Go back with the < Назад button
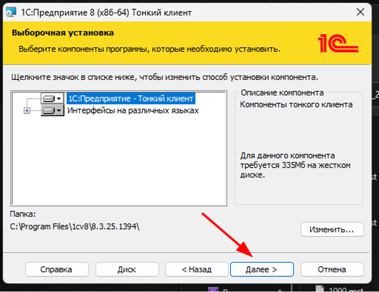379x292 pixels. (x=196, y=269)
